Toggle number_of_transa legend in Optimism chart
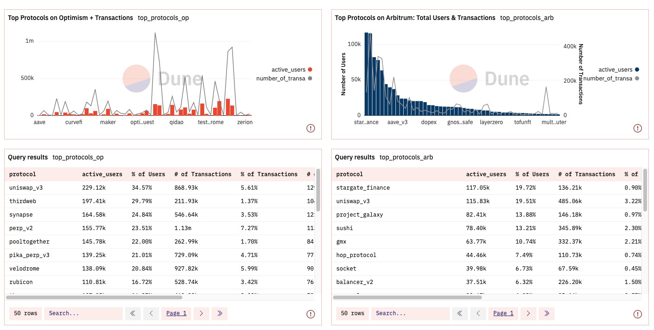This screenshot has width=654, height=330. [284, 79]
